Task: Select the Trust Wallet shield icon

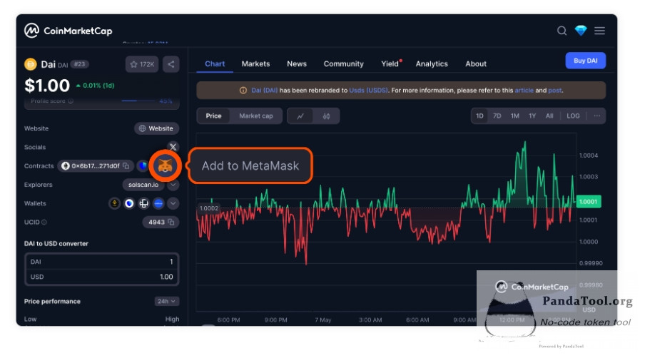Action: [129, 203]
